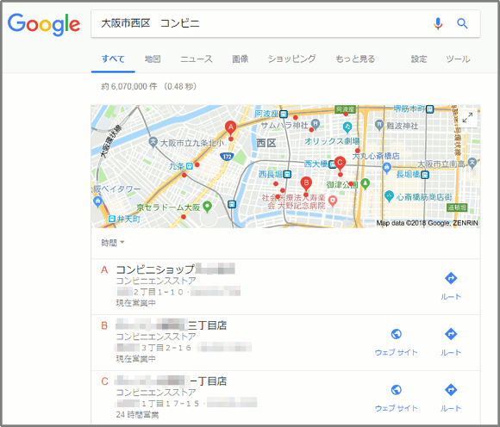Screen dimensions: 500x427
Task: Click 長堀橋 station icon on map
Action: point(425,175)
